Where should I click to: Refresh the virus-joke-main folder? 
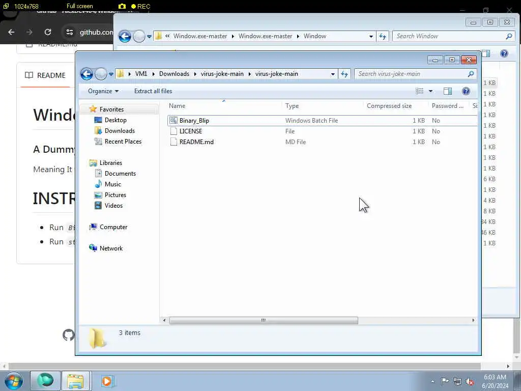point(344,74)
